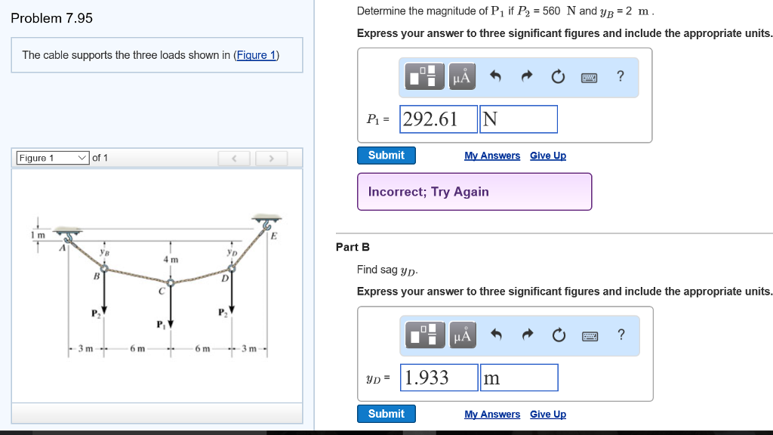Select the P1 value input field

pyautogui.click(x=438, y=119)
